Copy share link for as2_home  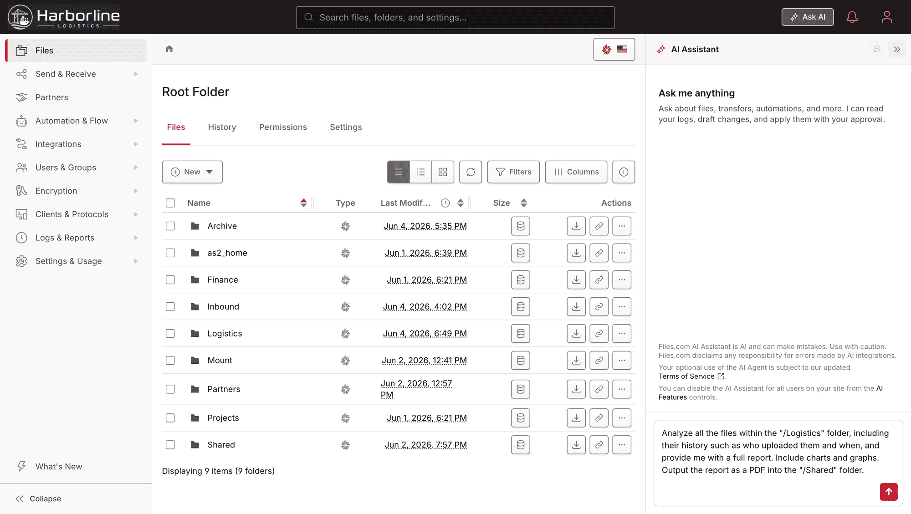[599, 253]
